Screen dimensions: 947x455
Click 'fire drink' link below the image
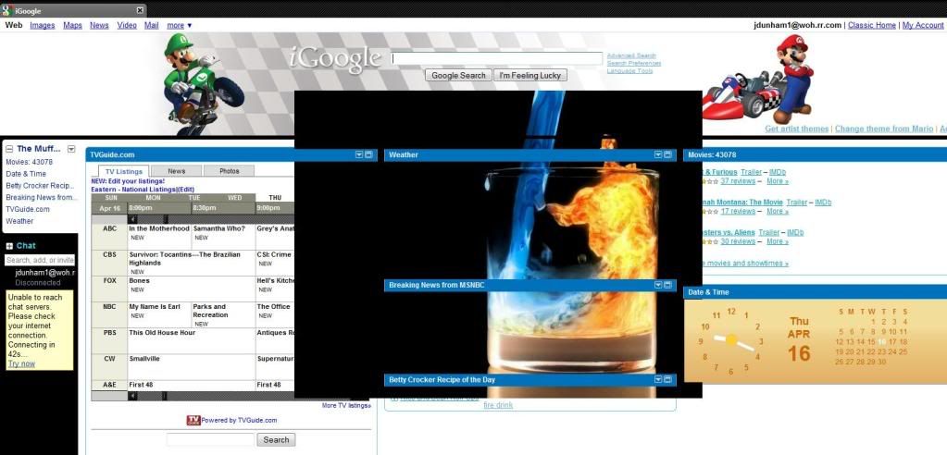click(498, 405)
